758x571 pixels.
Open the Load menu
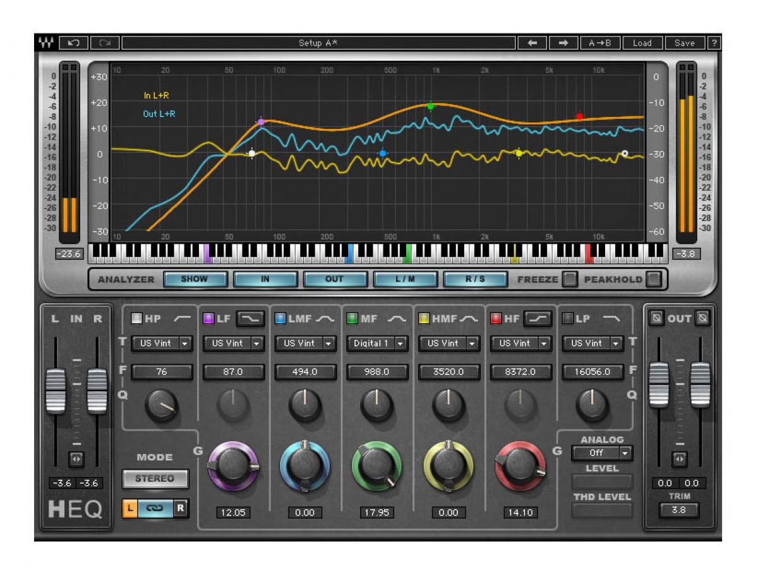[642, 43]
